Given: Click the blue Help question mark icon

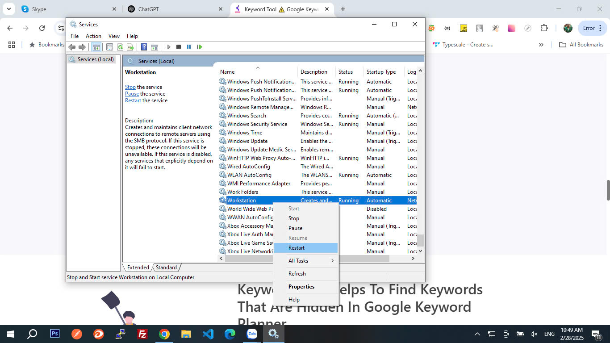Looking at the screenshot, I should tap(144, 47).
